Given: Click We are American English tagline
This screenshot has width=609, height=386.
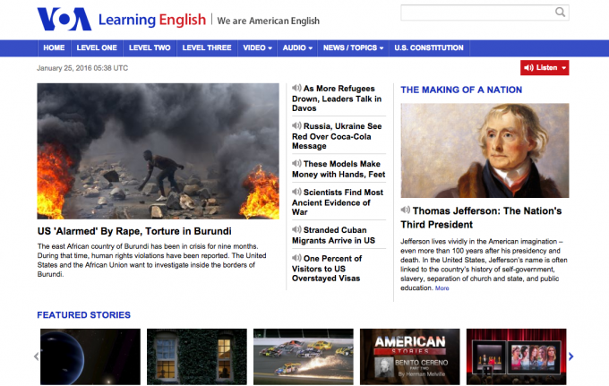Looking at the screenshot, I should pos(269,21).
